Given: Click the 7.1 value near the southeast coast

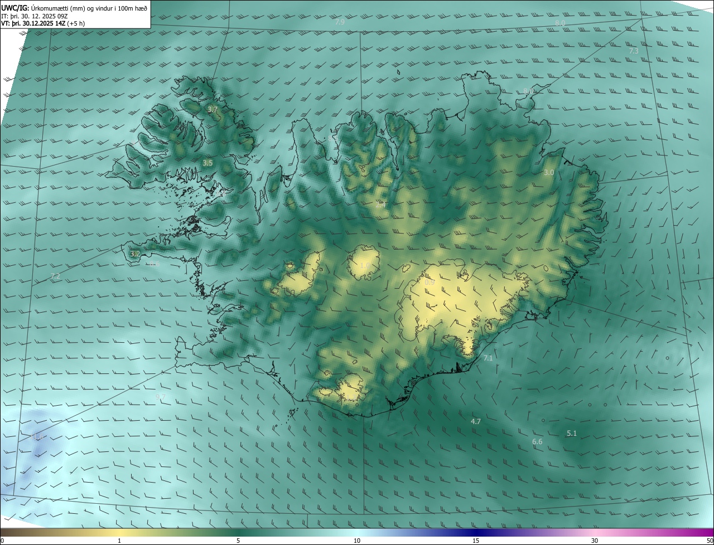Looking at the screenshot, I should pos(488,358).
